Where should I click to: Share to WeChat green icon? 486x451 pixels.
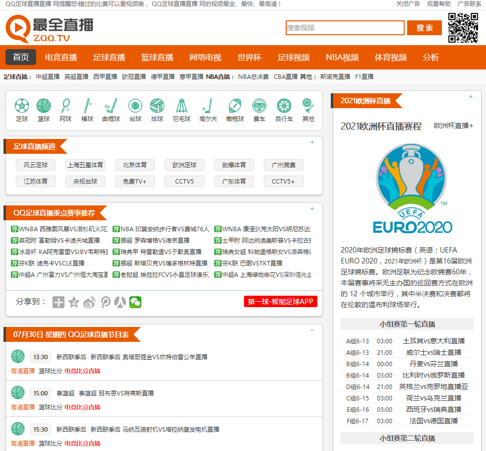(x=135, y=302)
